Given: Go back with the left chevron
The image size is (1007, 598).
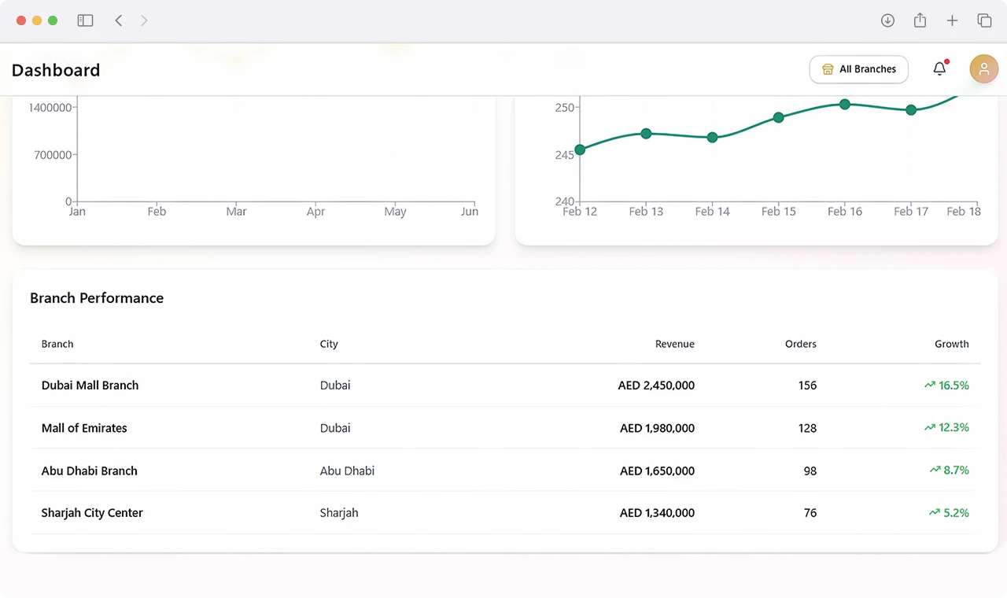Looking at the screenshot, I should click(x=119, y=20).
